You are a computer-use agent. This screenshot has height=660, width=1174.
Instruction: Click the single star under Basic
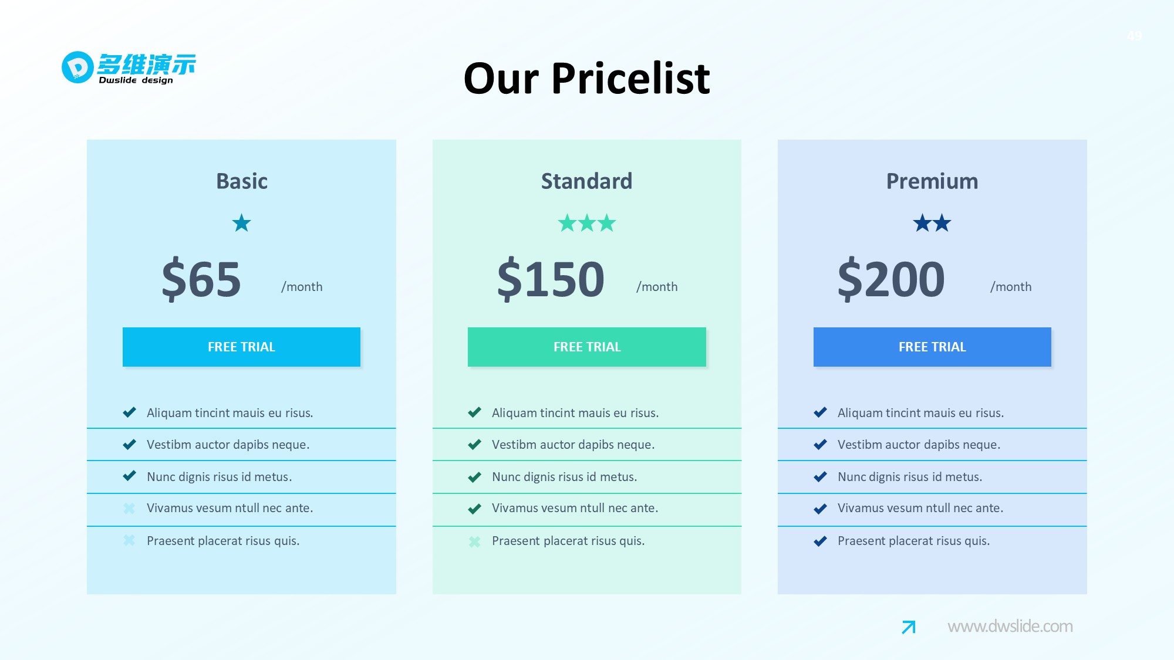(241, 223)
